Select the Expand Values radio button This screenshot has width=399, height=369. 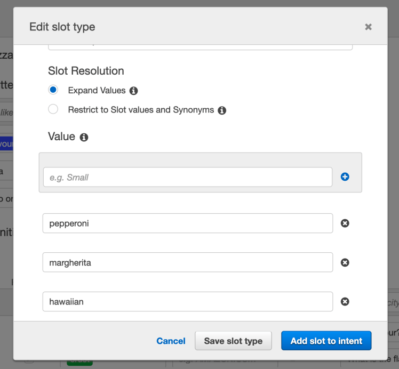(53, 90)
